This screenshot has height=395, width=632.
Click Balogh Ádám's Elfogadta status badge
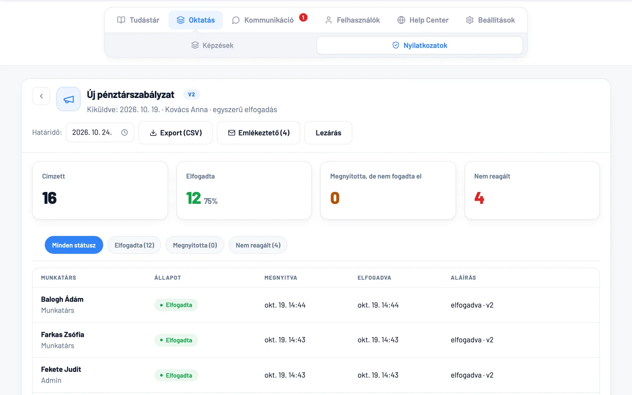coord(176,305)
